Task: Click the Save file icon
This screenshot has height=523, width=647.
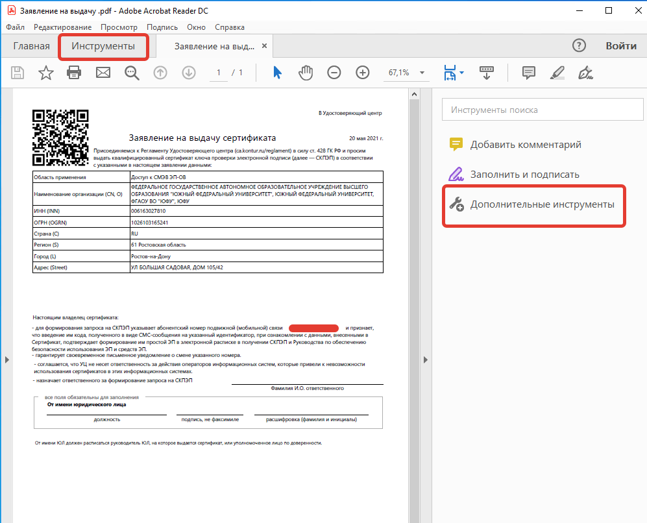Action: (x=18, y=73)
